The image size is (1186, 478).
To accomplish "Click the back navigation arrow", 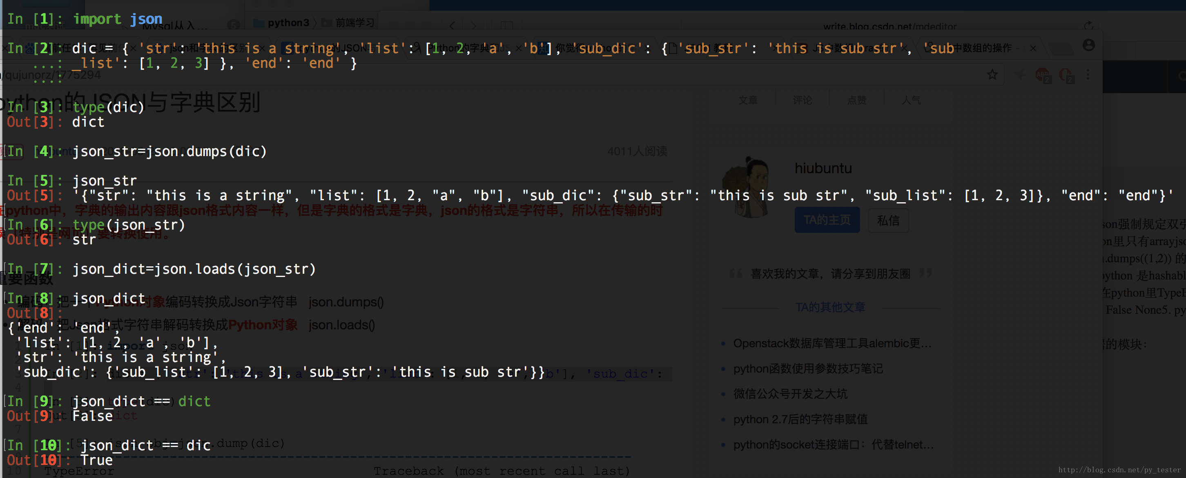I will 452,26.
